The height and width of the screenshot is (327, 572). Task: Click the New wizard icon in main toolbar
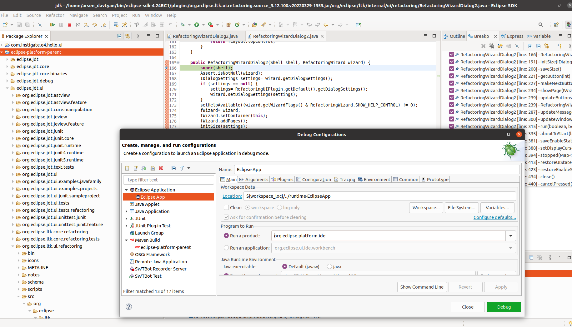[x=5, y=25]
